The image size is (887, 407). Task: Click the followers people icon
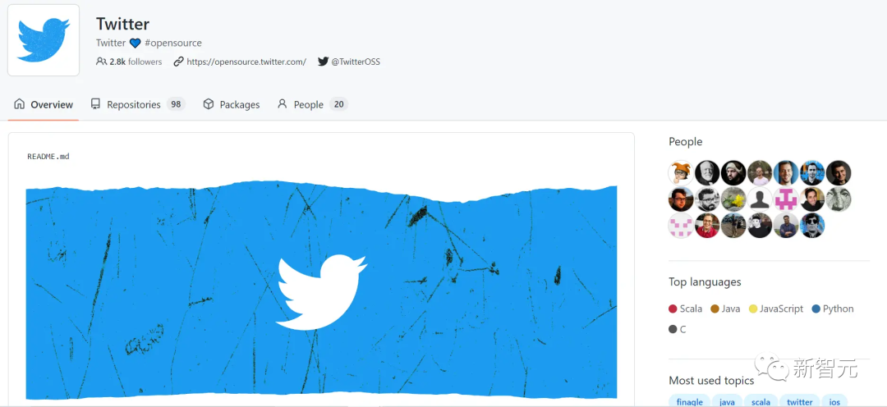[101, 62]
